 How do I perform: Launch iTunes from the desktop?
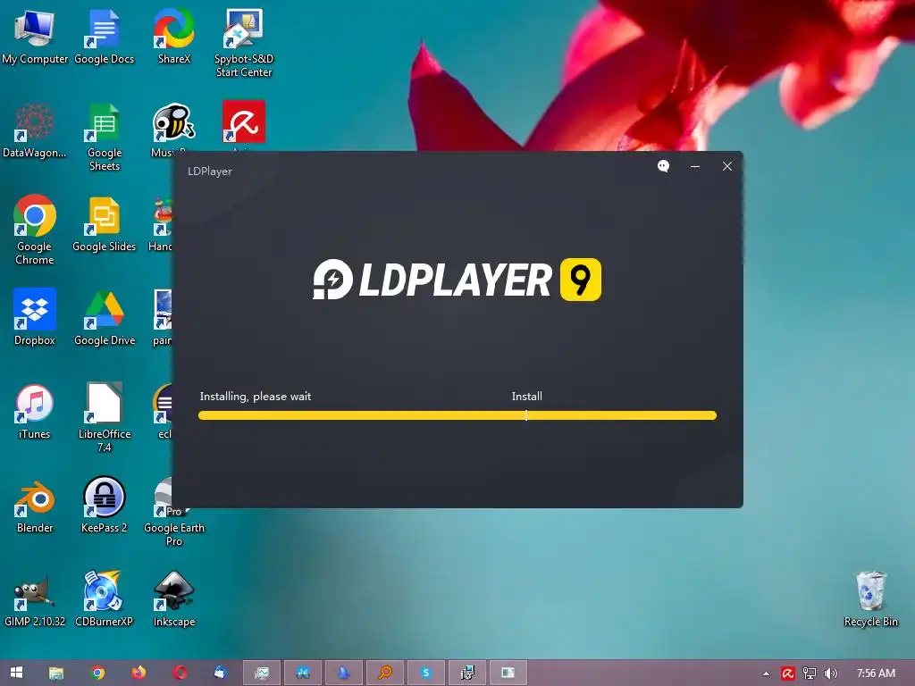click(x=35, y=412)
